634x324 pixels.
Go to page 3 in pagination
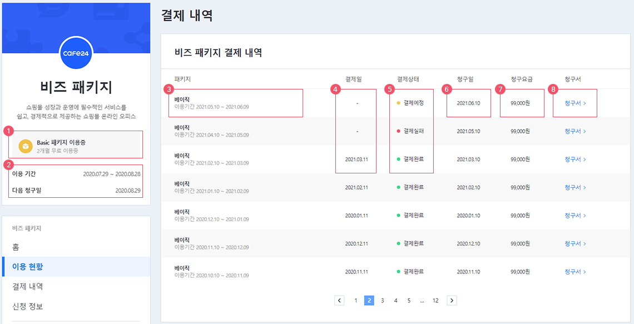(x=382, y=300)
